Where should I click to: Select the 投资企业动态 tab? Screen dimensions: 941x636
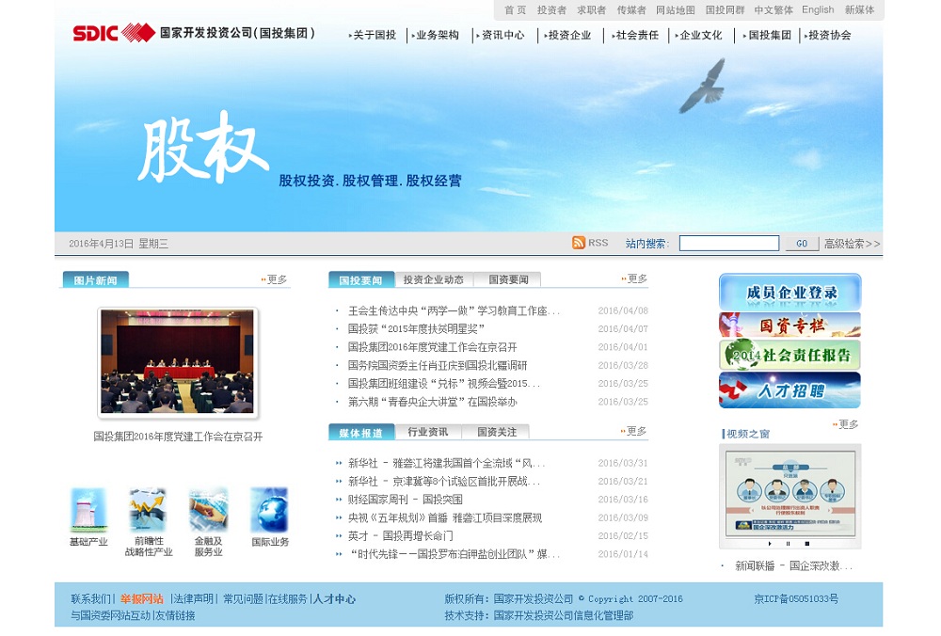(x=433, y=279)
